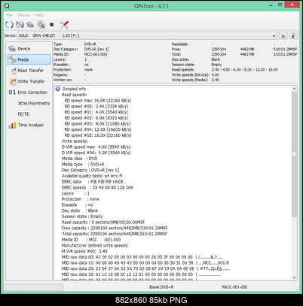Open the FE/TE page

point(29,114)
